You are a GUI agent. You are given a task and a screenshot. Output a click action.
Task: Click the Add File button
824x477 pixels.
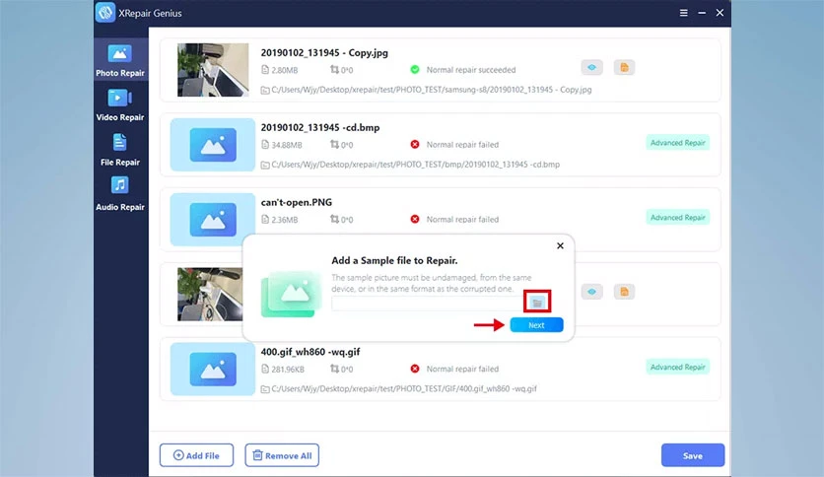point(196,455)
